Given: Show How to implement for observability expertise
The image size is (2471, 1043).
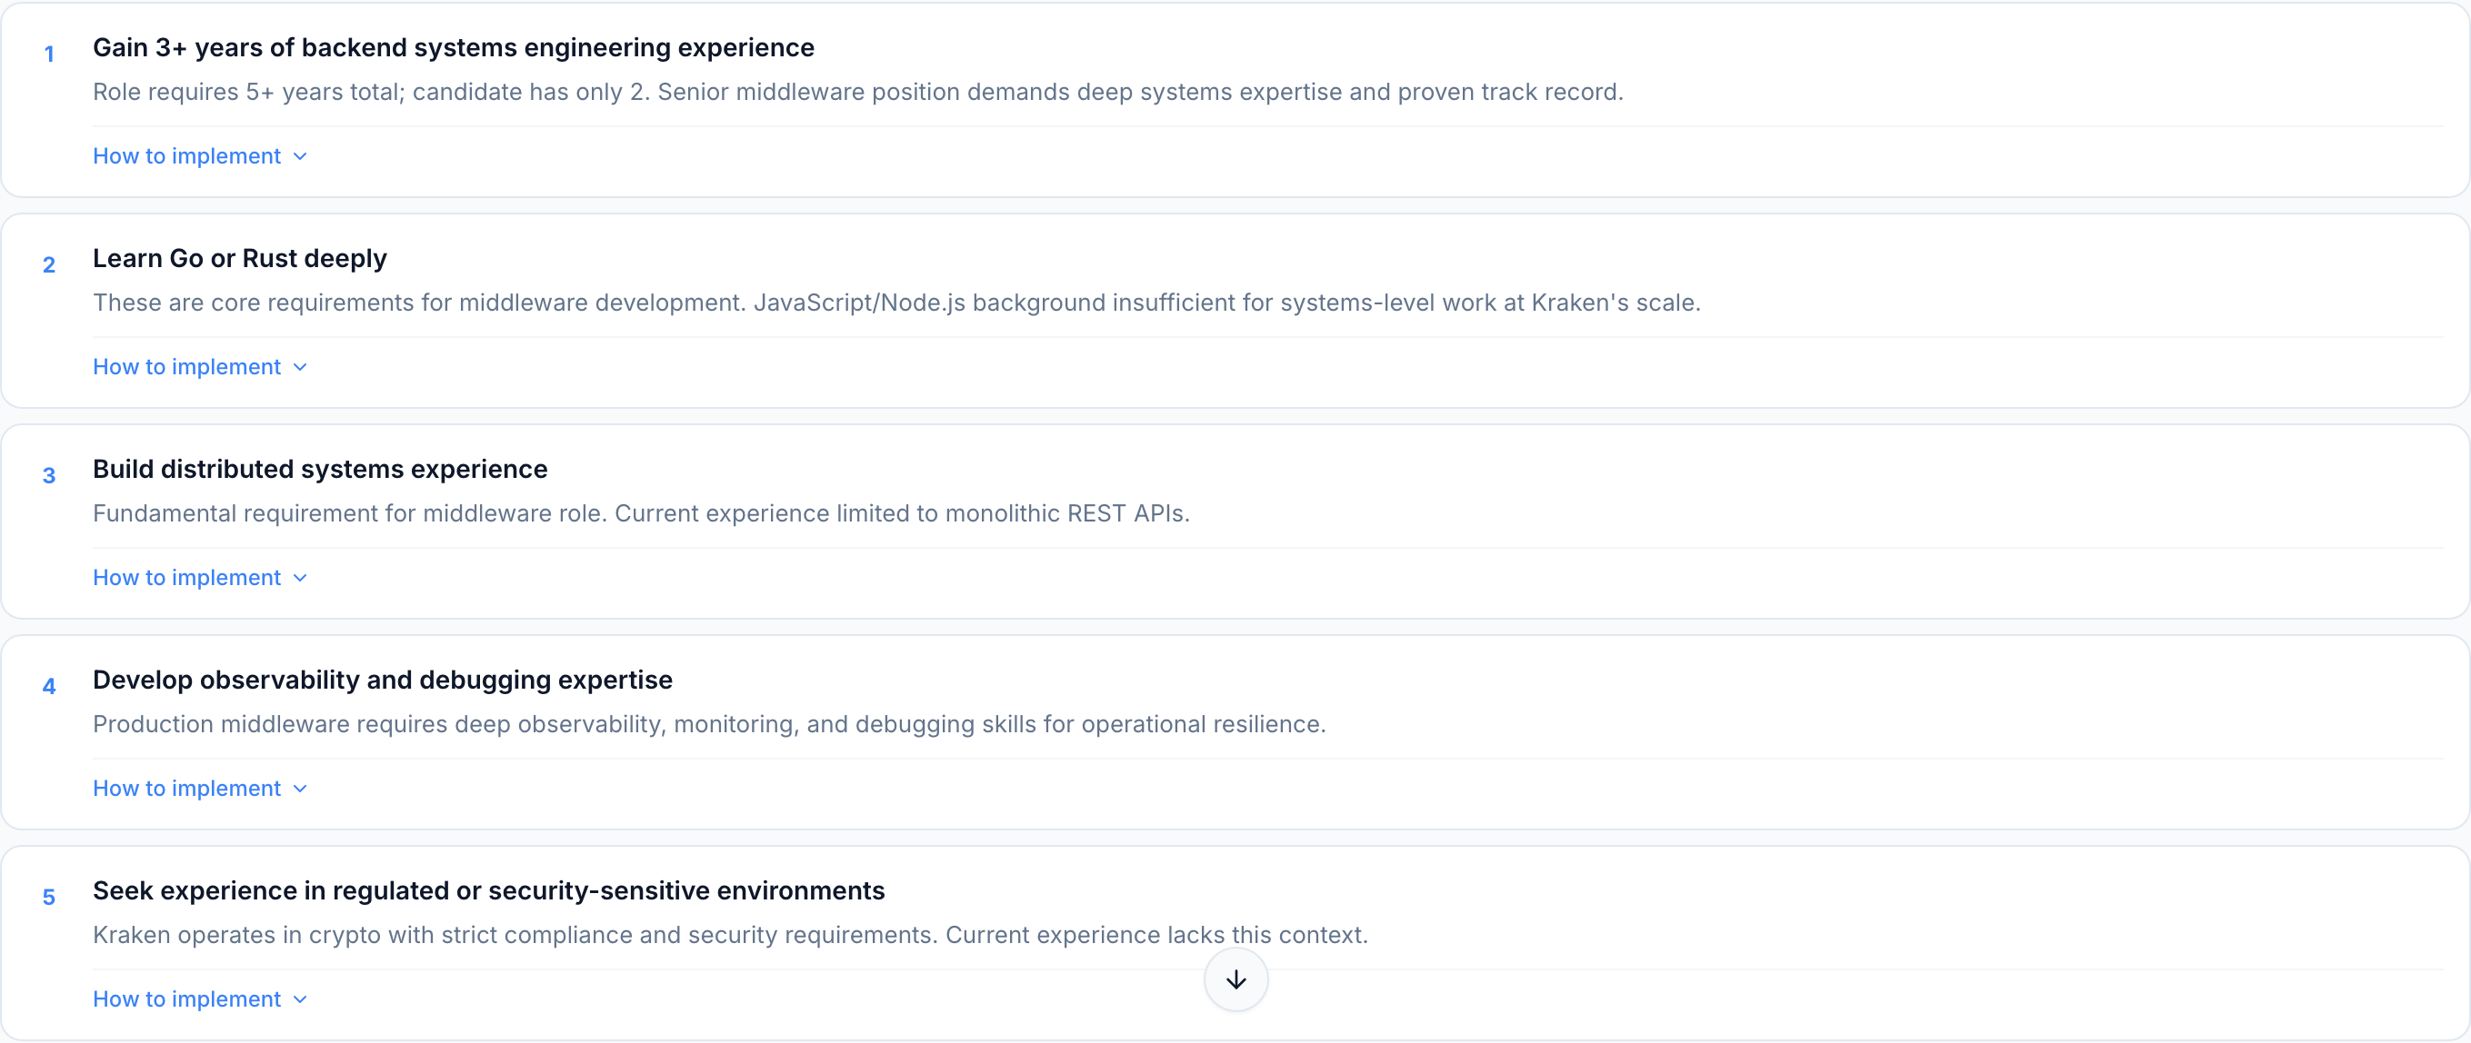Looking at the screenshot, I should [x=187, y=789].
